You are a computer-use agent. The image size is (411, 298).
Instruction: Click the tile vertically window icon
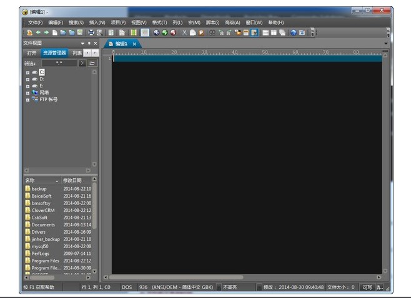(274, 32)
